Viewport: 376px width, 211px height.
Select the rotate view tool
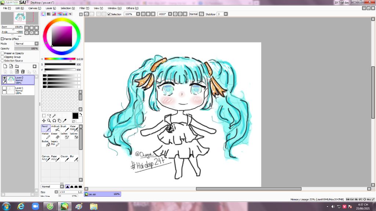pyautogui.click(x=54, y=121)
